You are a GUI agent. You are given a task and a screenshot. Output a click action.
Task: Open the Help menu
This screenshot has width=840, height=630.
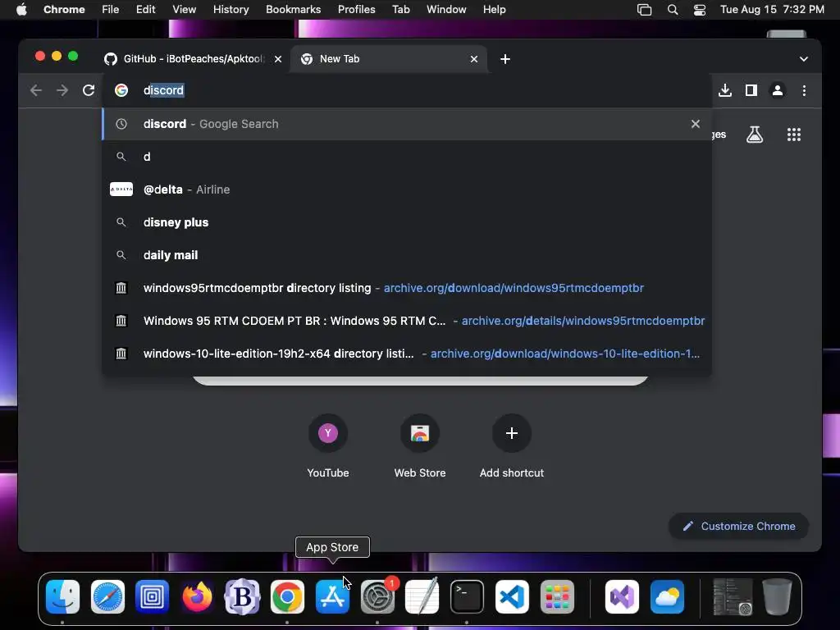click(494, 10)
